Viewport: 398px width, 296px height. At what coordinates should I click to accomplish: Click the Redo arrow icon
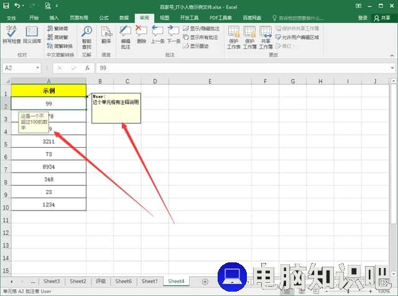click(32, 6)
